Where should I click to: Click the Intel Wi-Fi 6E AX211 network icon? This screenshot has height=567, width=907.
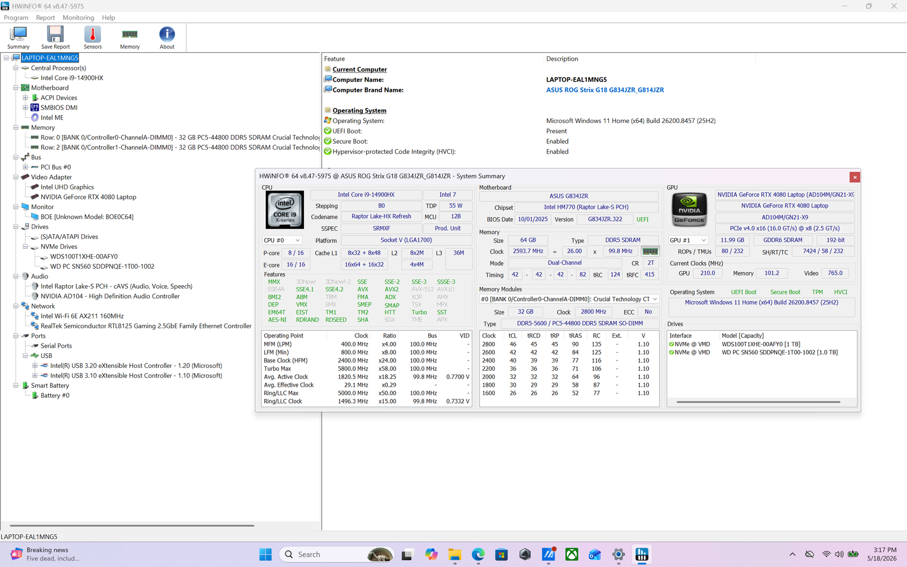(x=35, y=316)
